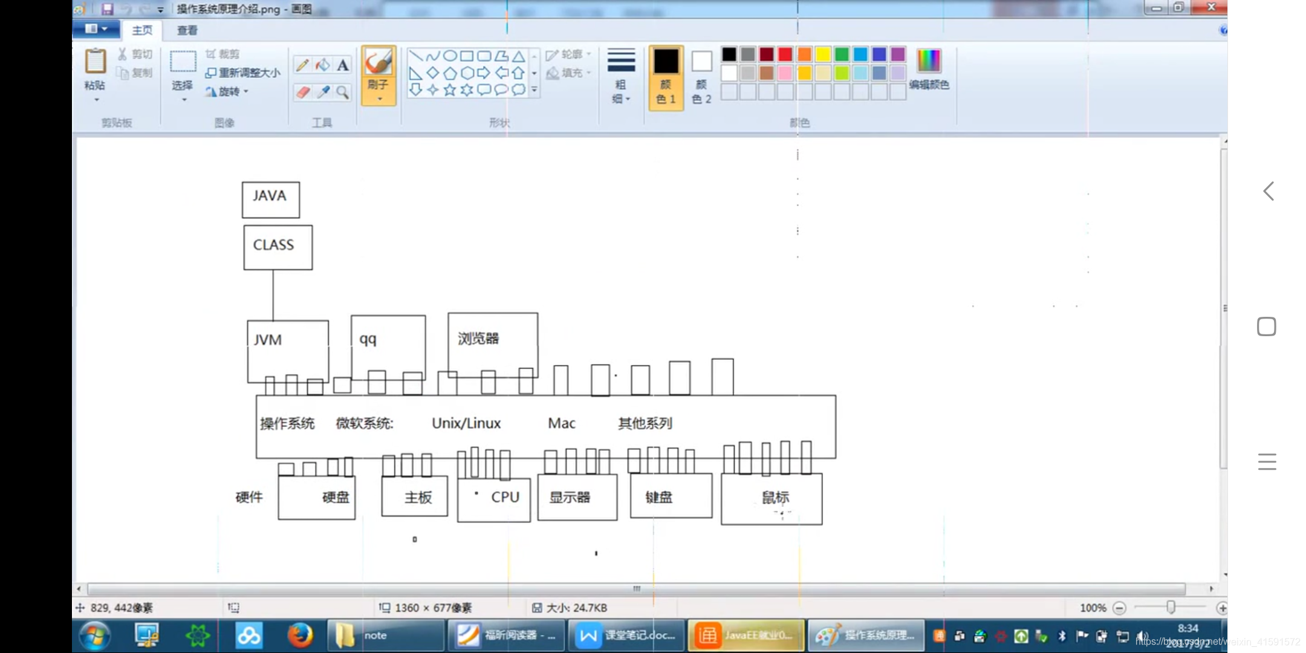Image resolution: width=1306 pixels, height=653 pixels.
Task: Choose the Diamond shape
Action: (433, 73)
